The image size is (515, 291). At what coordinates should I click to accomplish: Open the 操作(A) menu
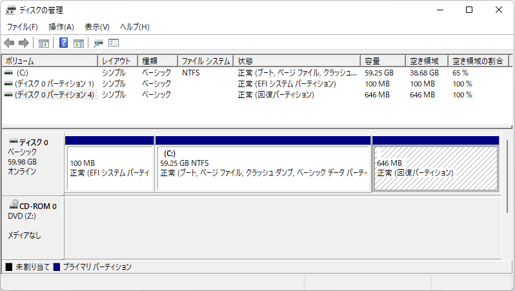click(x=61, y=27)
